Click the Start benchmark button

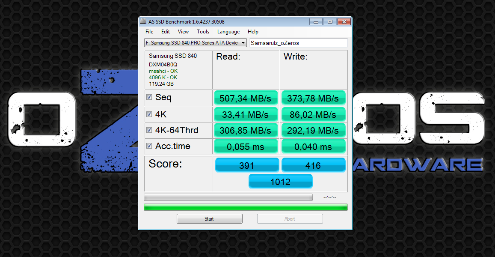[x=210, y=219]
